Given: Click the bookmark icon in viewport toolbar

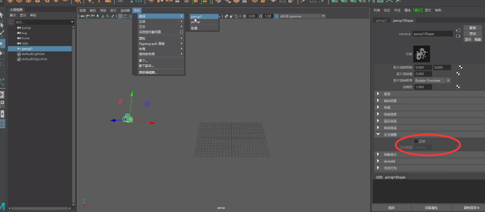Looking at the screenshot, I should [x=98, y=16].
